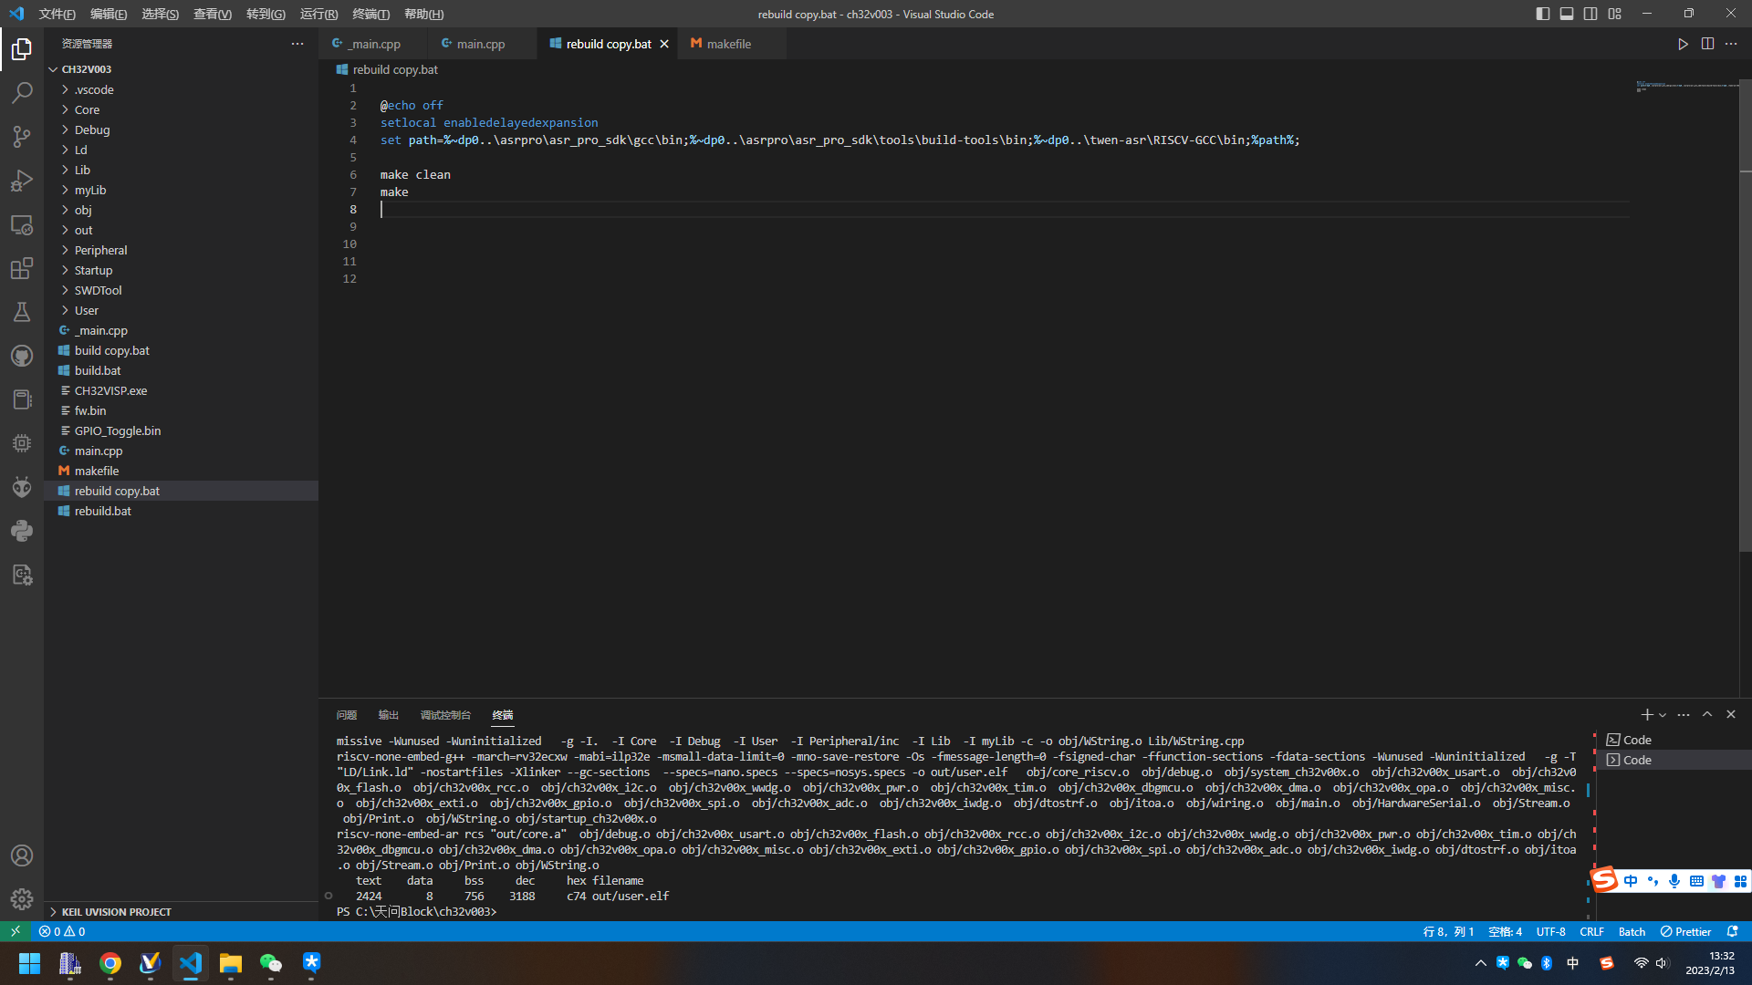Open the Manage gear menu
Screen dimensions: 1752x985
coord(22,899)
